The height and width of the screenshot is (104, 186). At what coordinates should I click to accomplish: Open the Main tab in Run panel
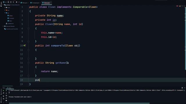pyautogui.click(x=10, y=88)
